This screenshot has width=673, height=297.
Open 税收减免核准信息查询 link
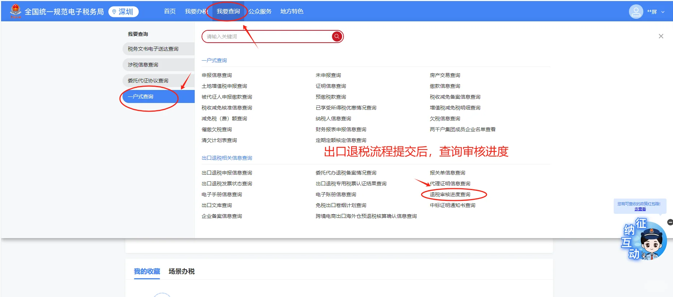coord(227,108)
